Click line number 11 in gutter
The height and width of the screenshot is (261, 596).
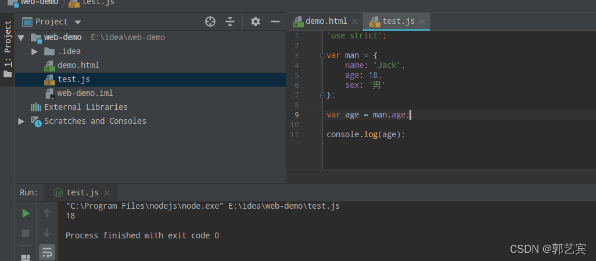pos(294,135)
